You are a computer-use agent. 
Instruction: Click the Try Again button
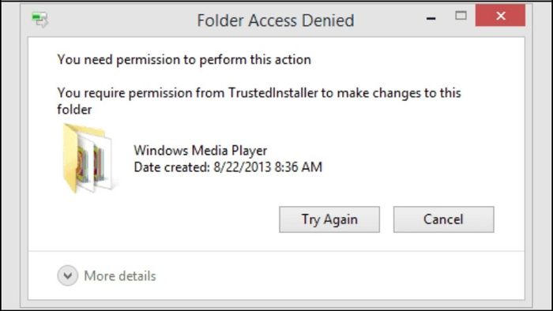[329, 219]
